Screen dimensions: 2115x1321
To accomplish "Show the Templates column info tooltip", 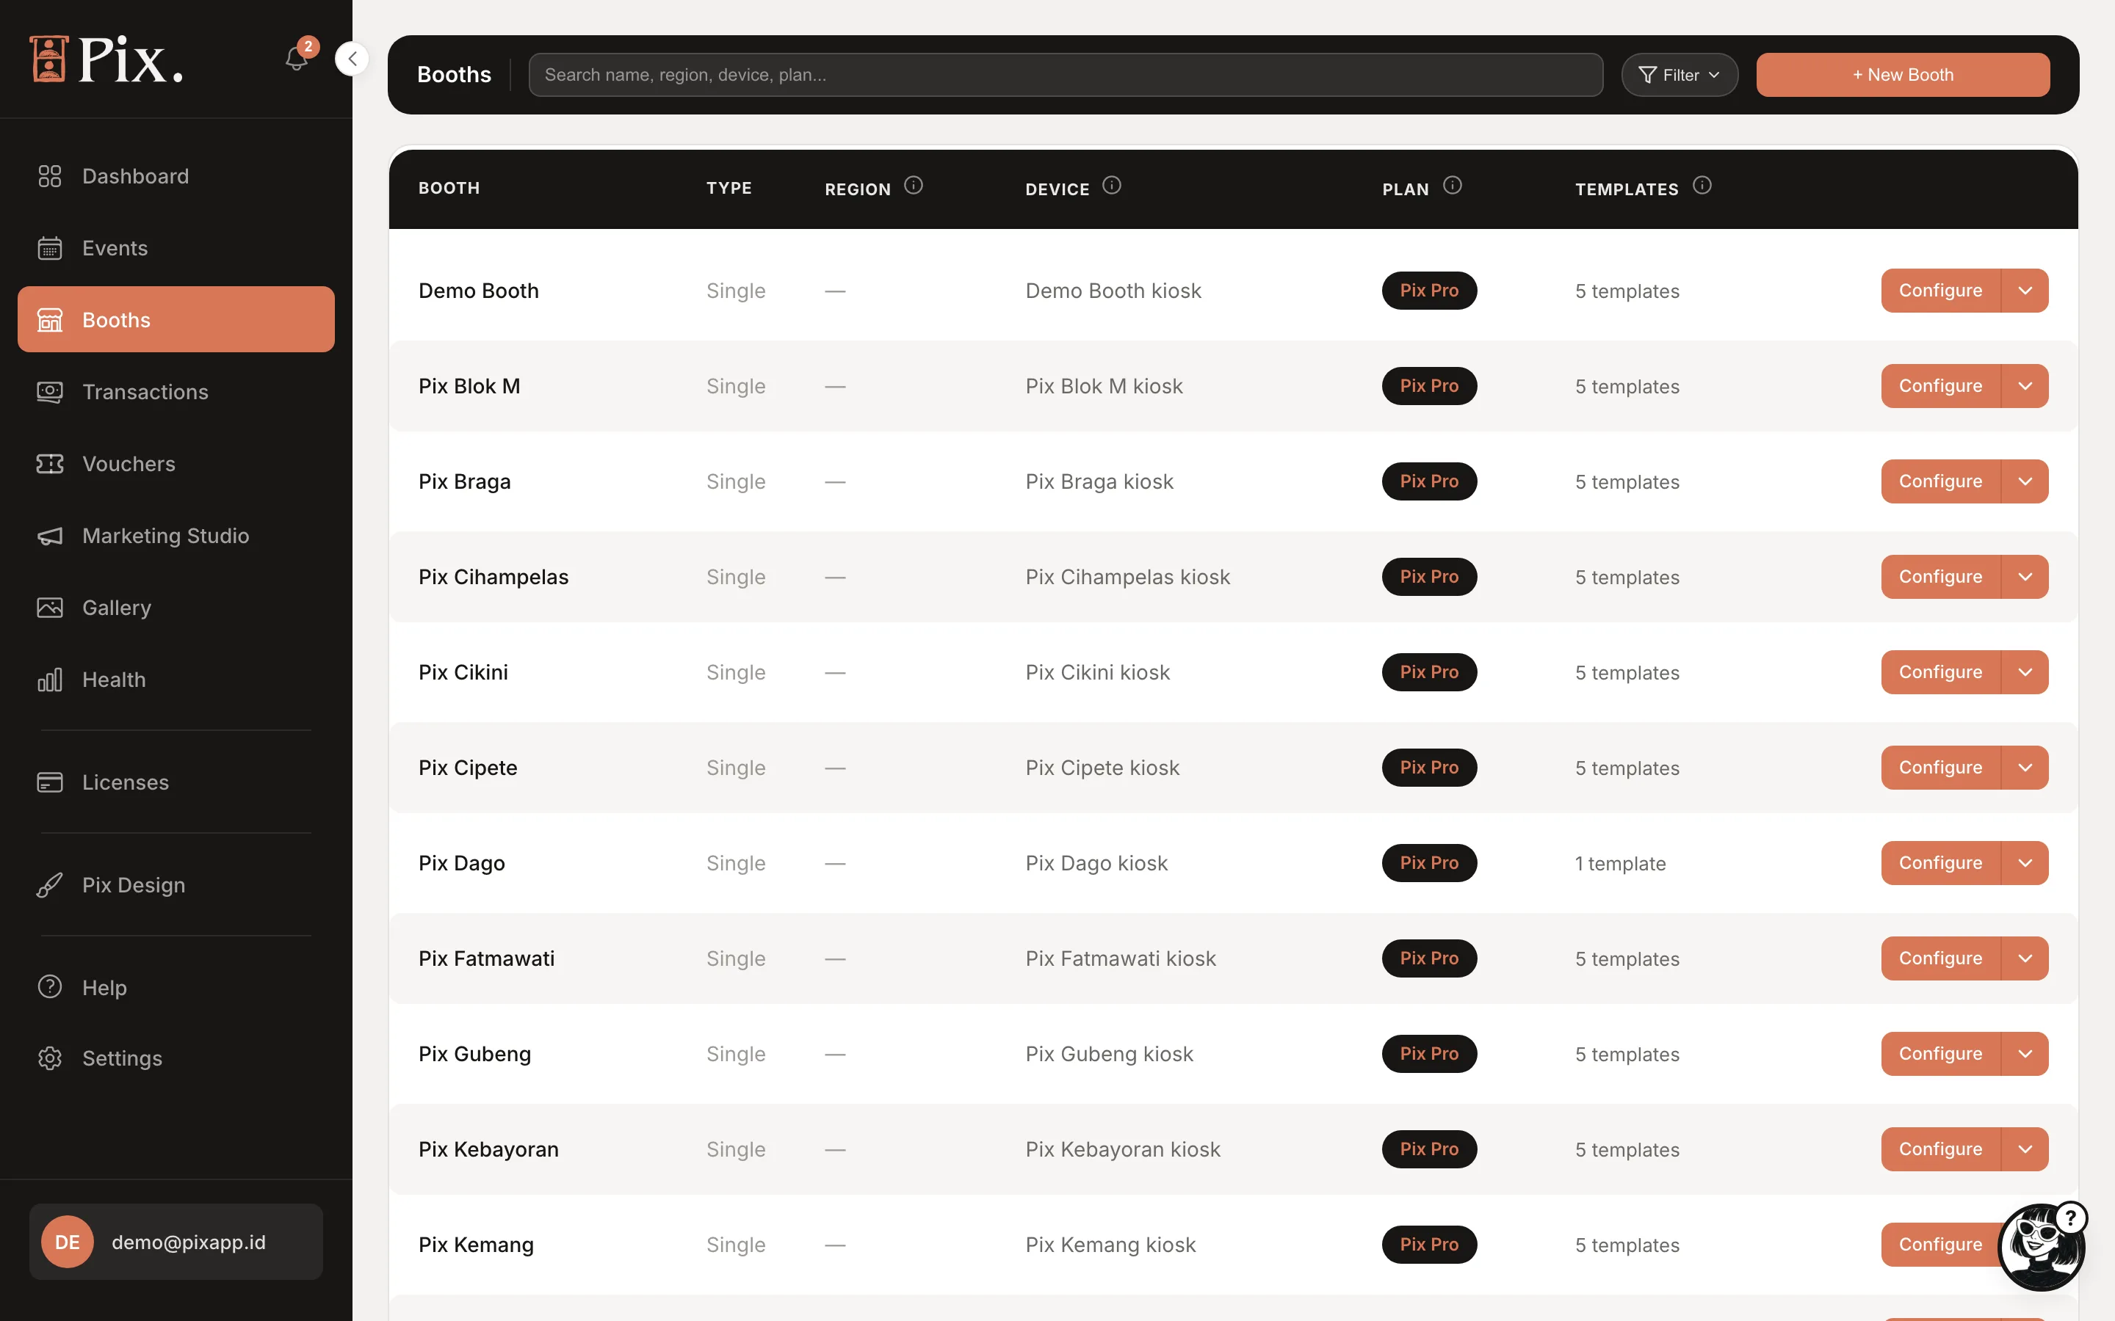I will coord(1702,185).
